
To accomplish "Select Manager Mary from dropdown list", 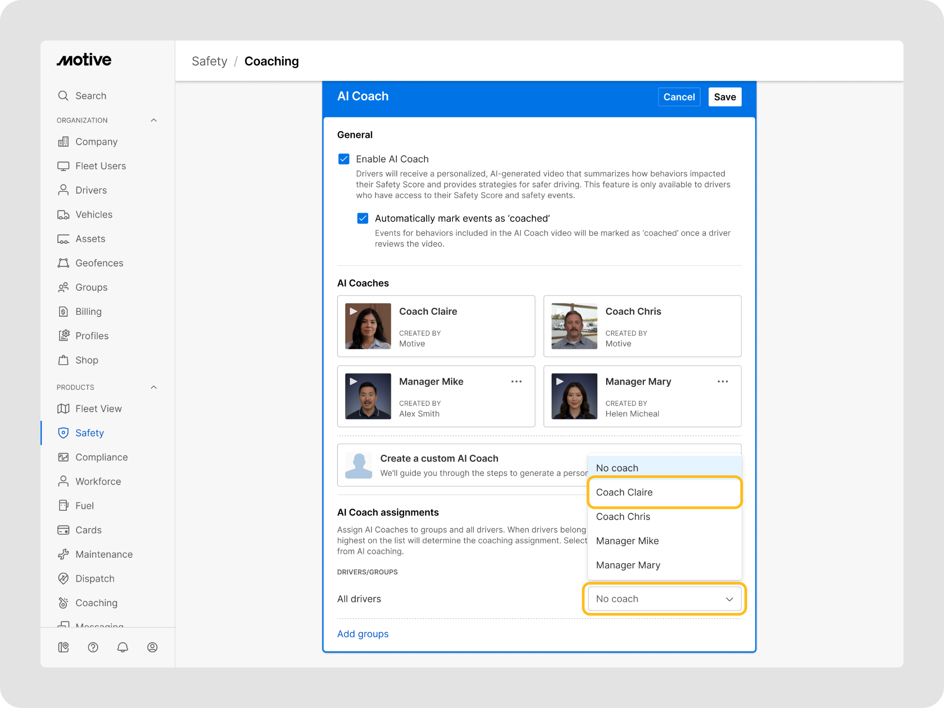I will (x=664, y=565).
